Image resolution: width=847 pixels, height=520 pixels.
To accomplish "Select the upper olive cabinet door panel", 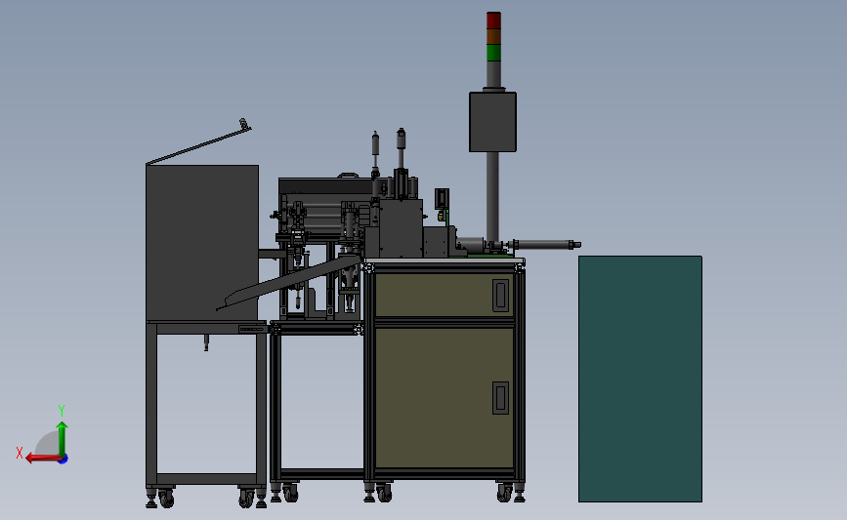I will point(445,295).
